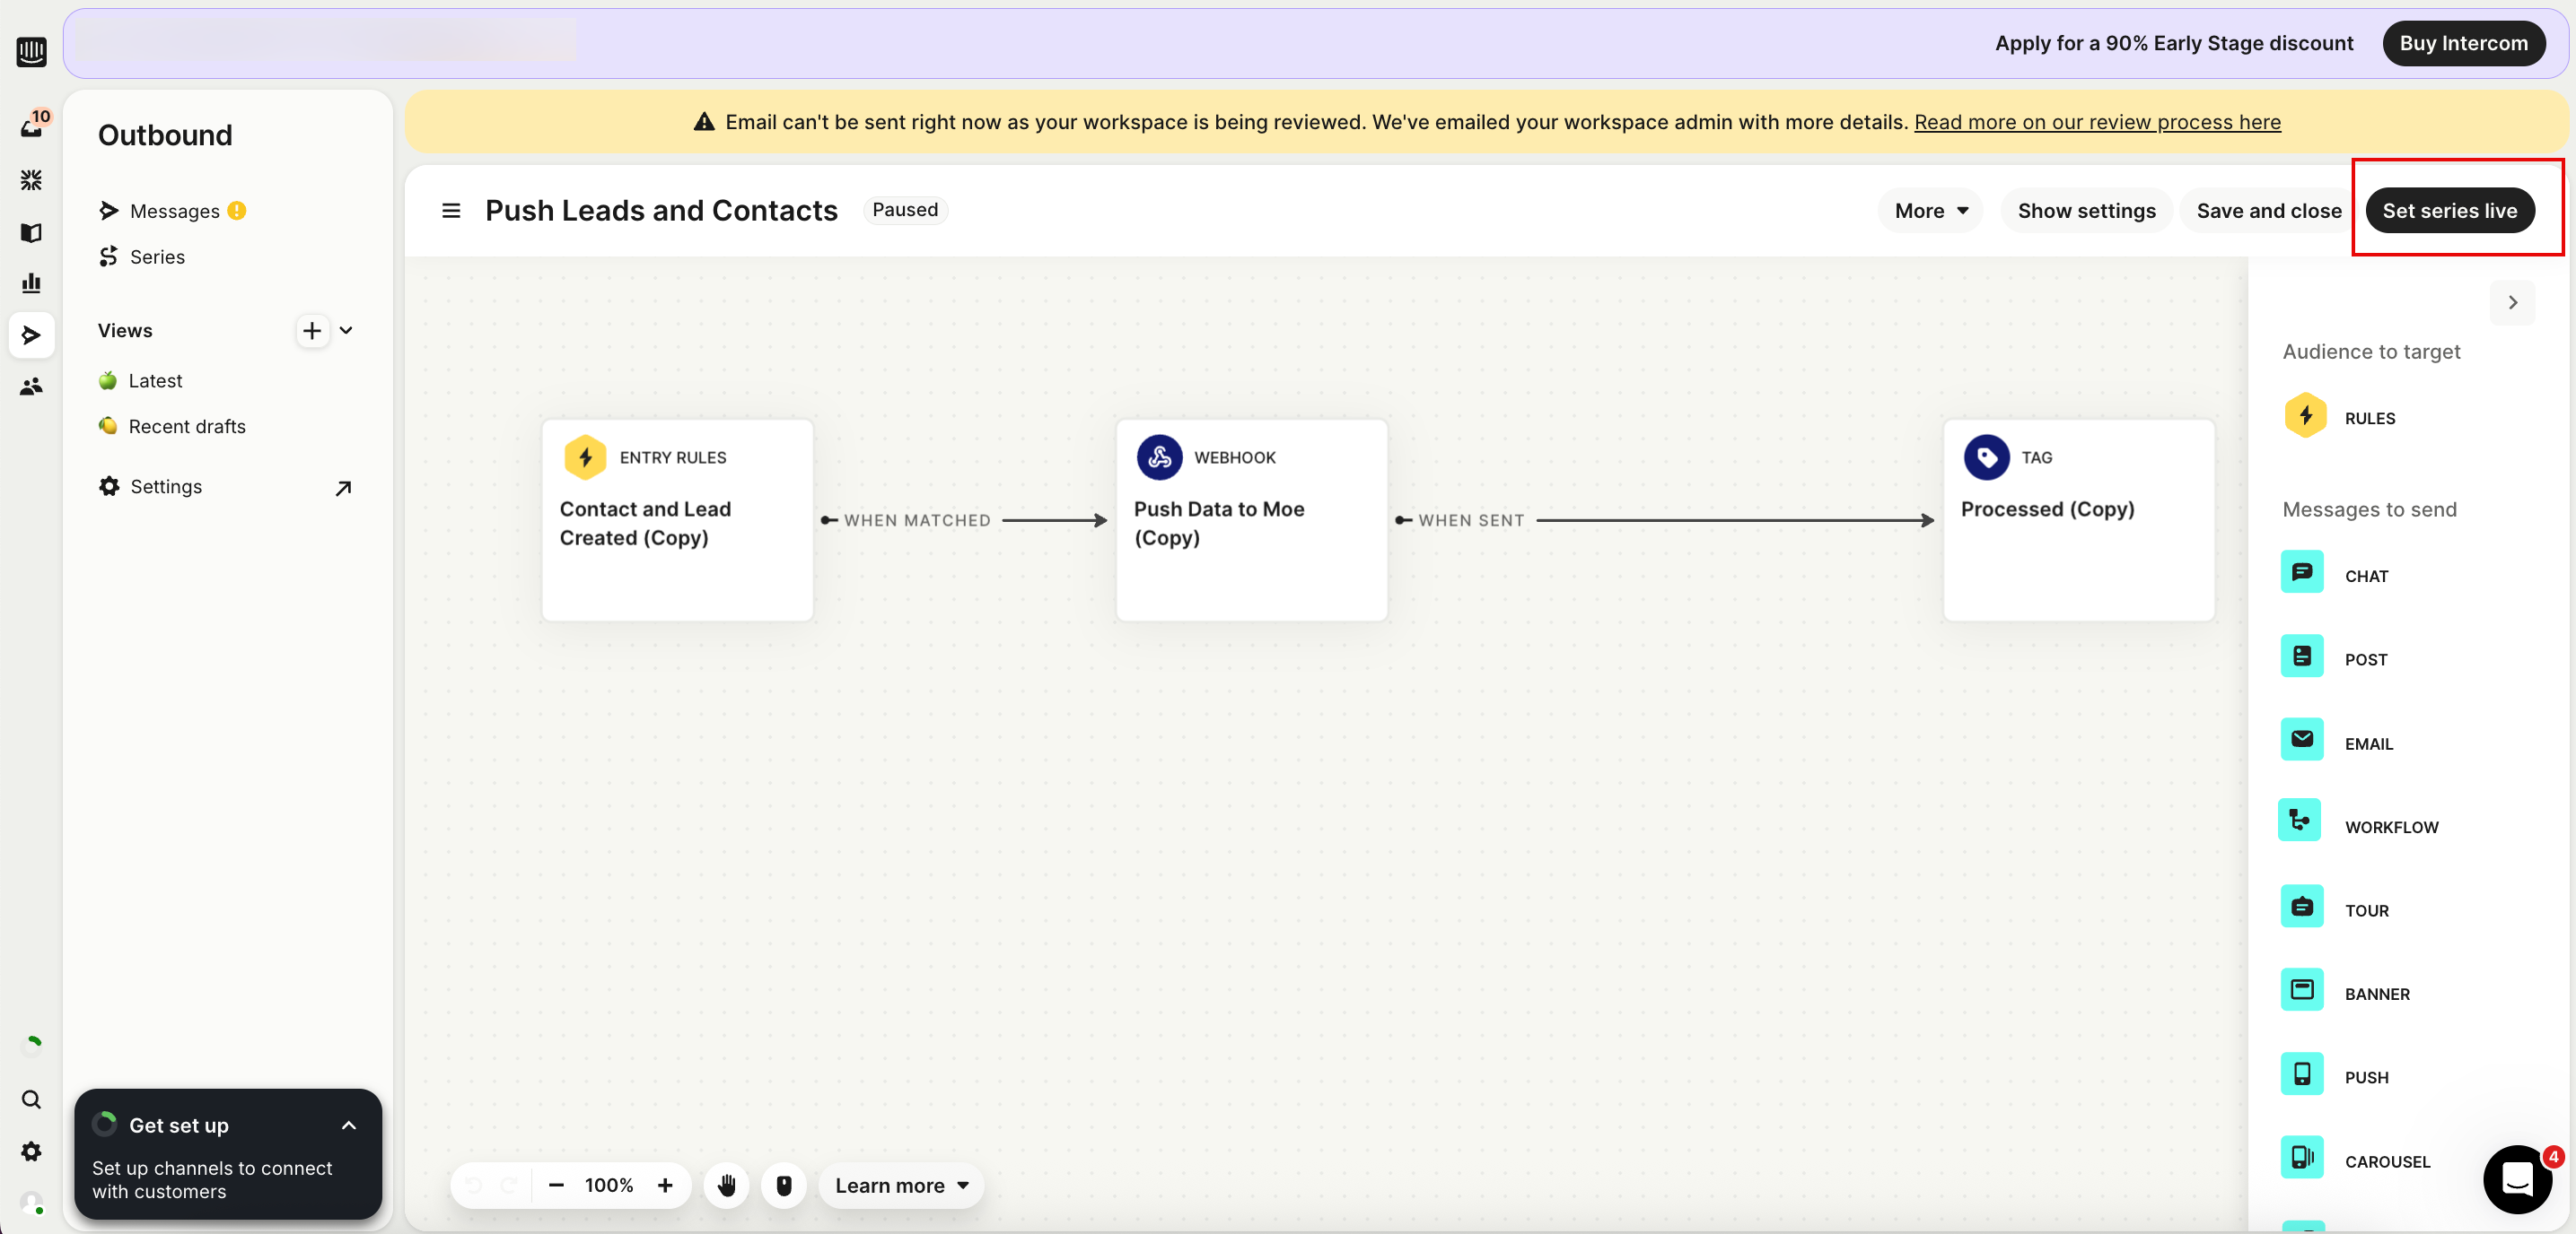Click the Get set up progress card
The image size is (2576, 1234).
[x=228, y=1154]
